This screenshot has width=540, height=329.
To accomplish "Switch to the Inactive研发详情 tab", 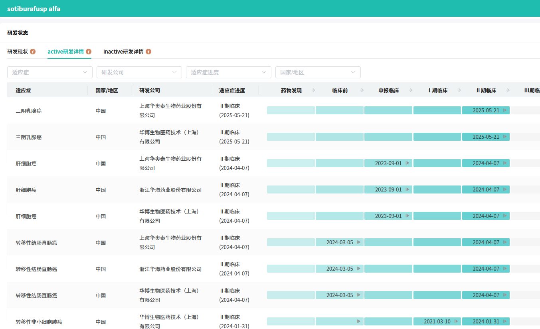I will point(123,52).
